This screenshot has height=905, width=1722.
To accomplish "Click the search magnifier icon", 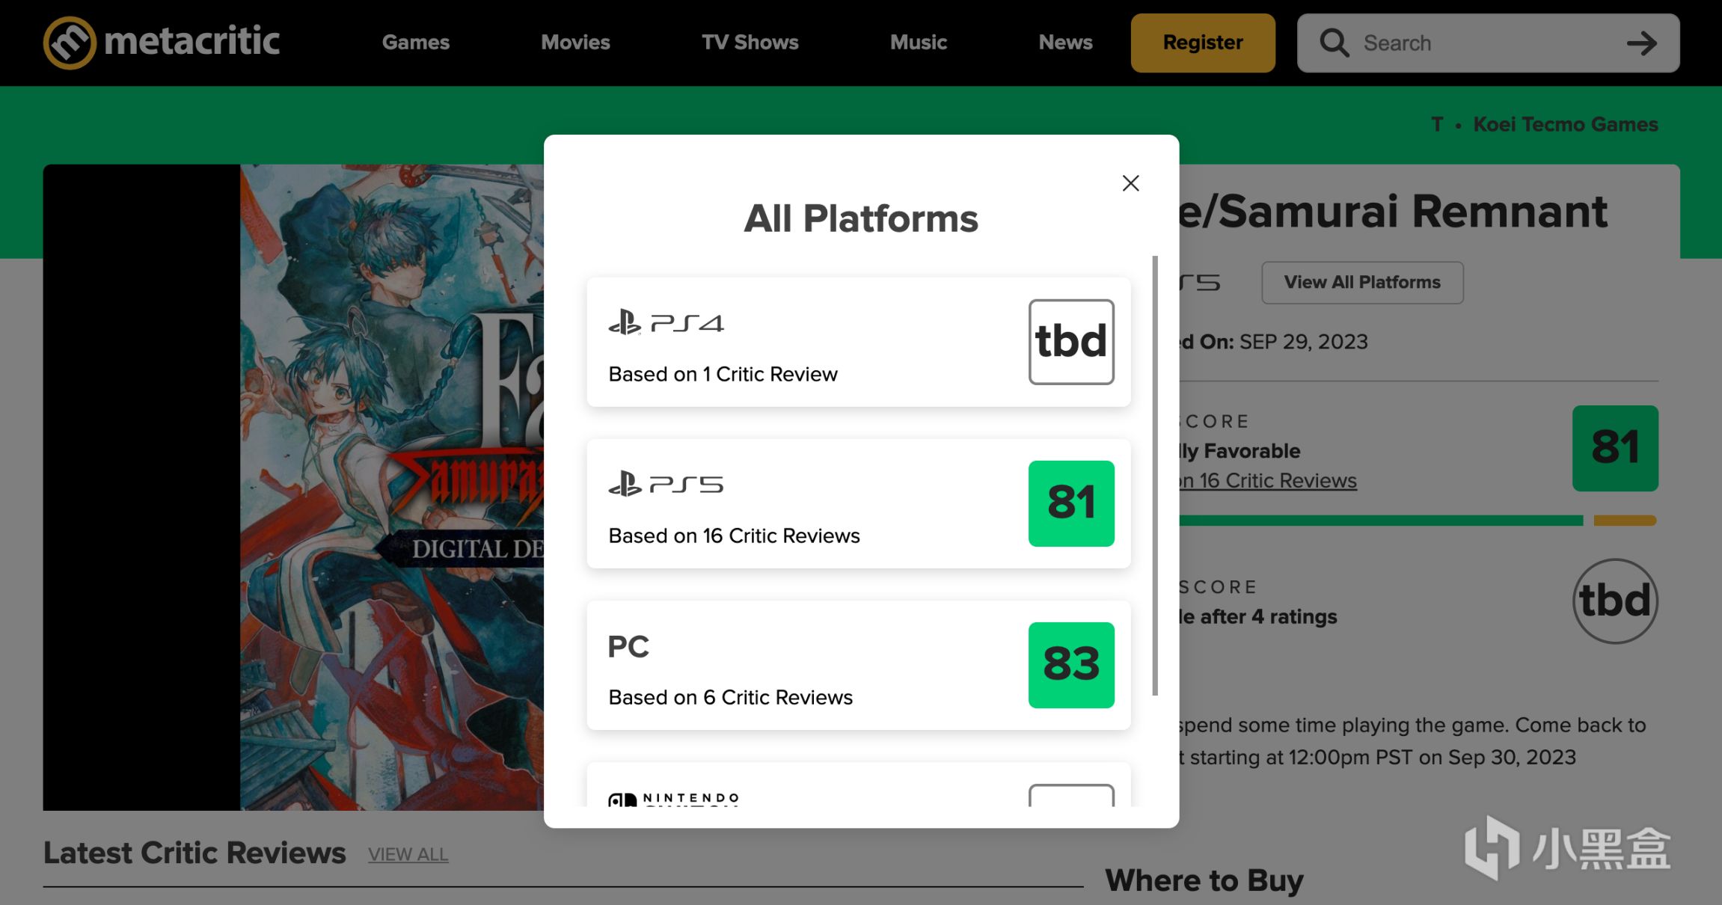I will tap(1334, 43).
